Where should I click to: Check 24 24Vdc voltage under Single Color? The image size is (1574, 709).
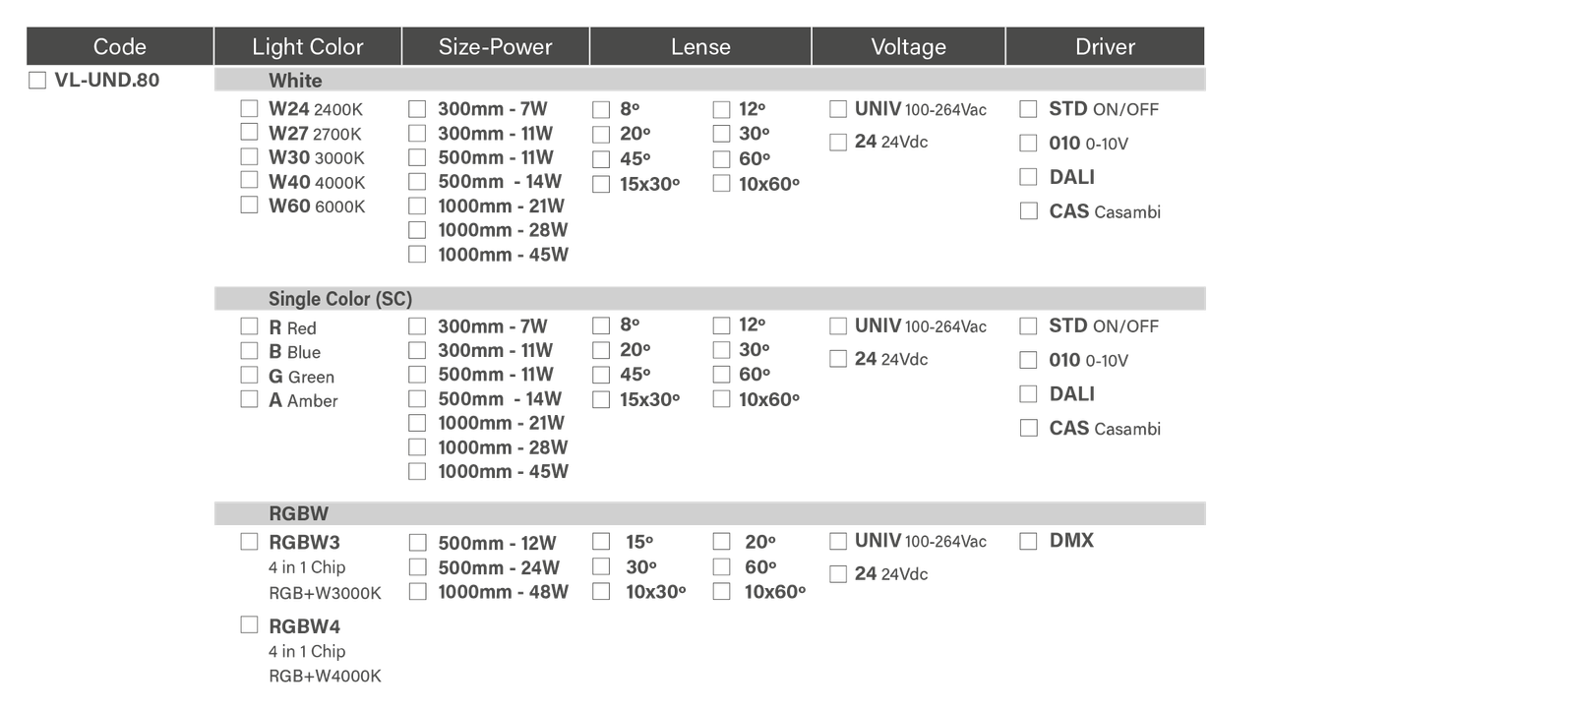click(838, 359)
